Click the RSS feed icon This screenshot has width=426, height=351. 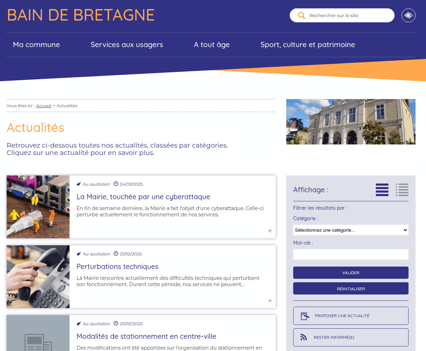[x=304, y=337]
